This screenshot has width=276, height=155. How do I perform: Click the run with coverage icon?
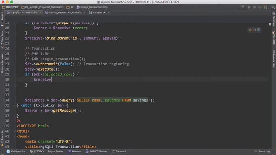tap(260, 7)
